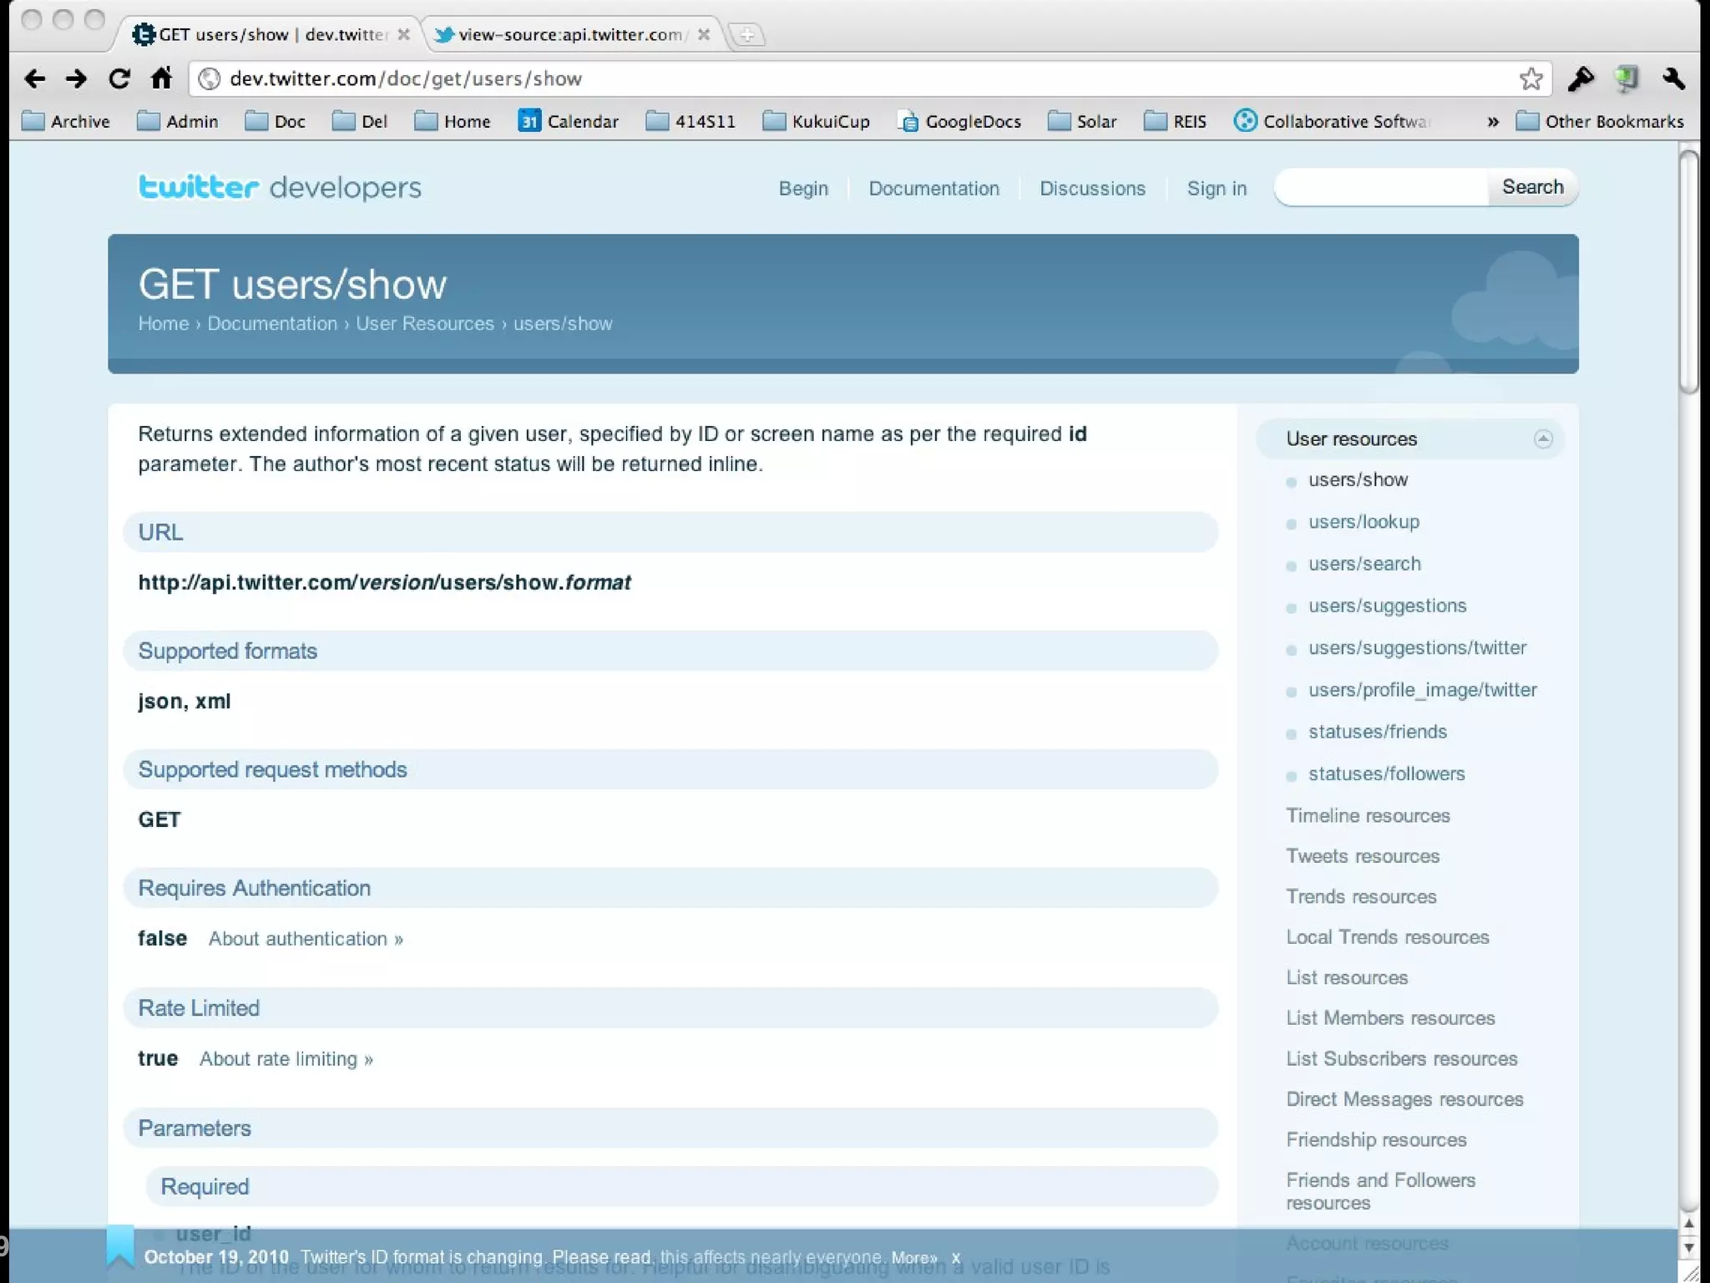Show hidden bookmarks with chevron
The width and height of the screenshot is (1710, 1283).
1493,122
